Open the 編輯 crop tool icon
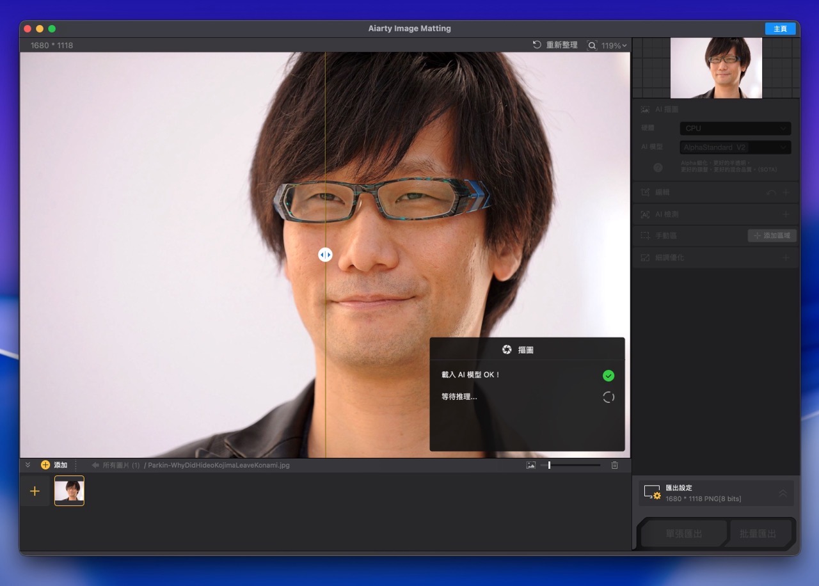This screenshot has height=586, width=819. (645, 191)
